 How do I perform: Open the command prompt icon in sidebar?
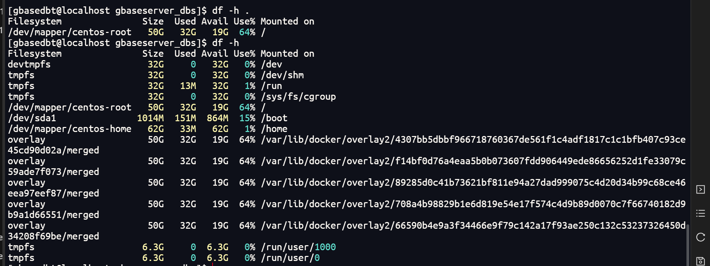pyautogui.click(x=700, y=189)
